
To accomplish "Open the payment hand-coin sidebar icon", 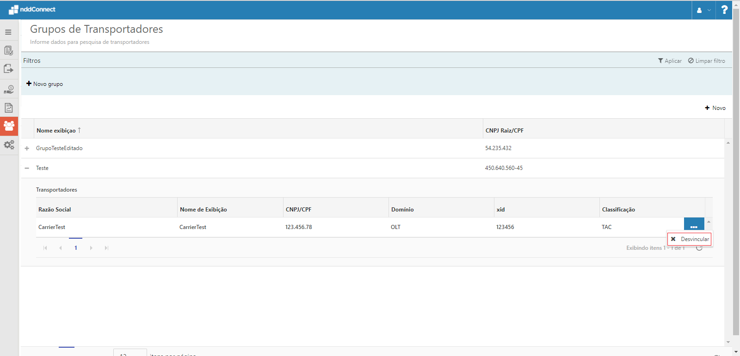I will tap(8, 89).
